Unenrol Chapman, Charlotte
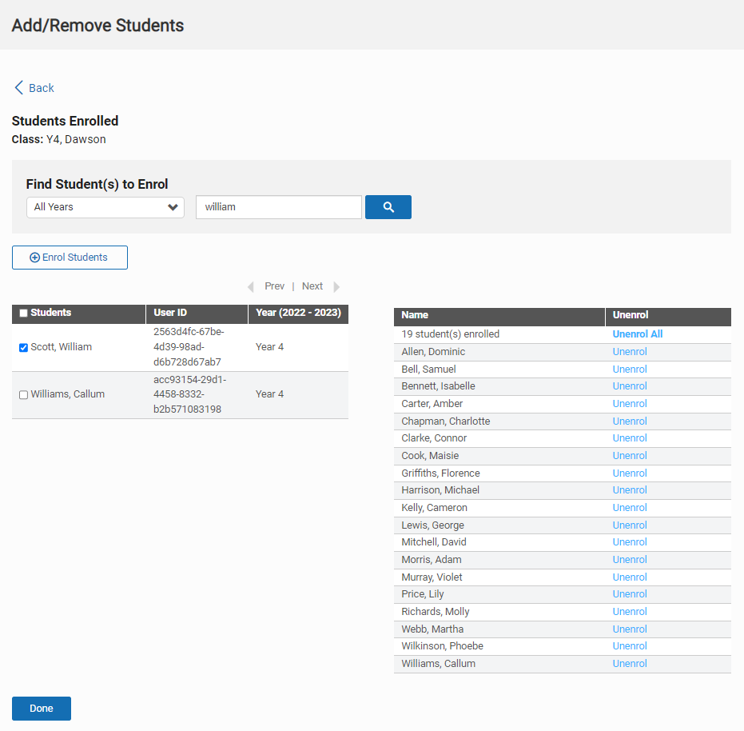This screenshot has width=744, height=731. [x=630, y=421]
